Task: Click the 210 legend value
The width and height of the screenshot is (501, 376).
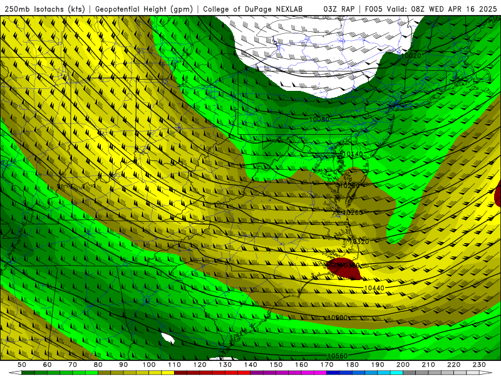Action: 428,365
